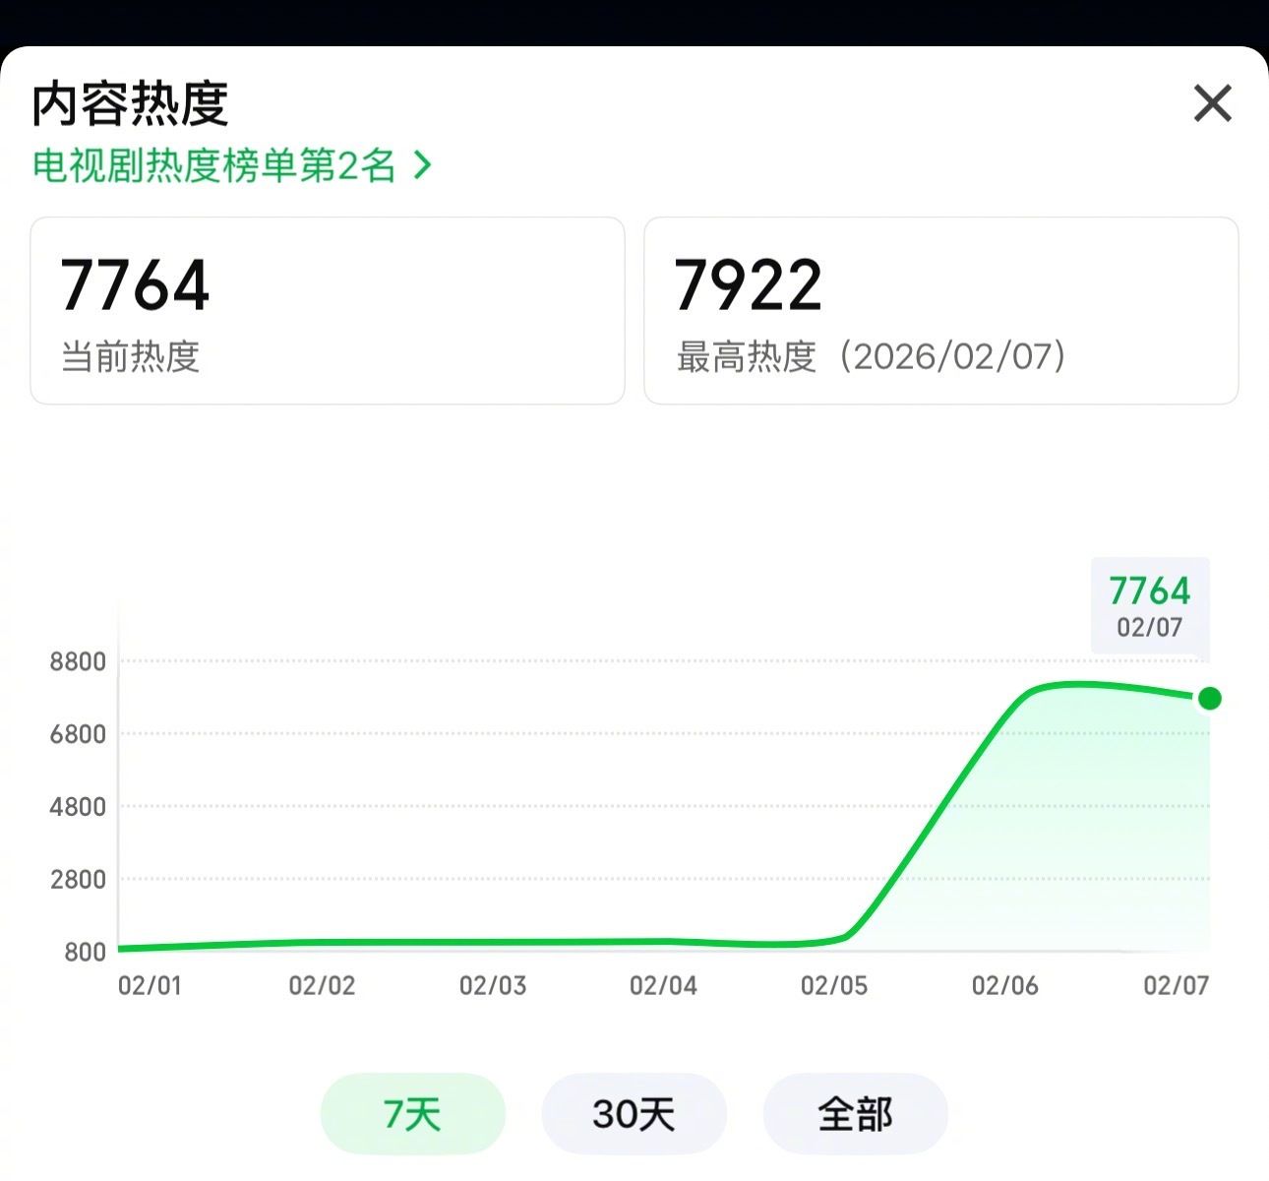Screen dimensions: 1269x1181
Task: Select the 当前热度 stat card showing 7764
Action: [328, 311]
